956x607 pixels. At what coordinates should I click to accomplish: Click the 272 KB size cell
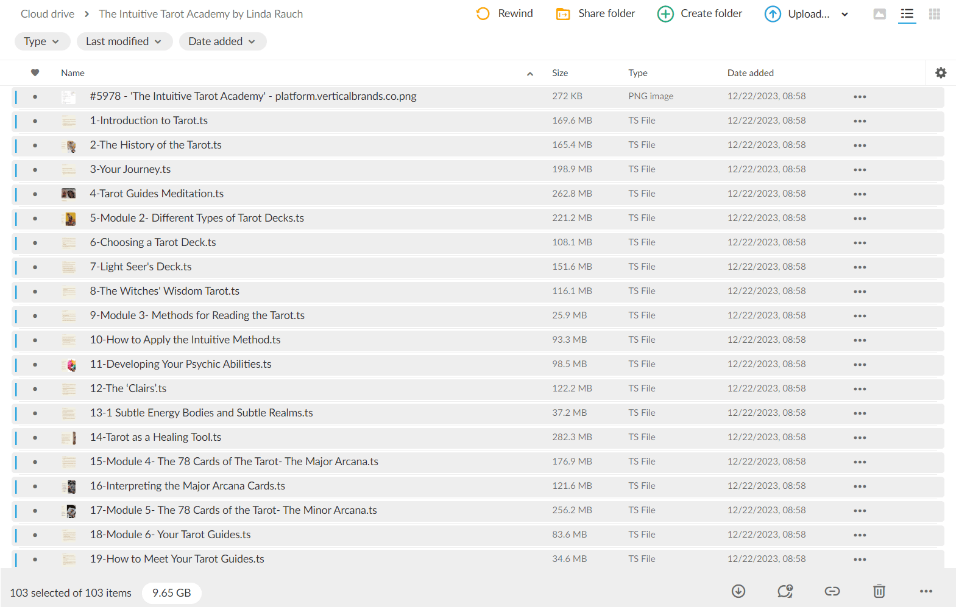coord(567,96)
